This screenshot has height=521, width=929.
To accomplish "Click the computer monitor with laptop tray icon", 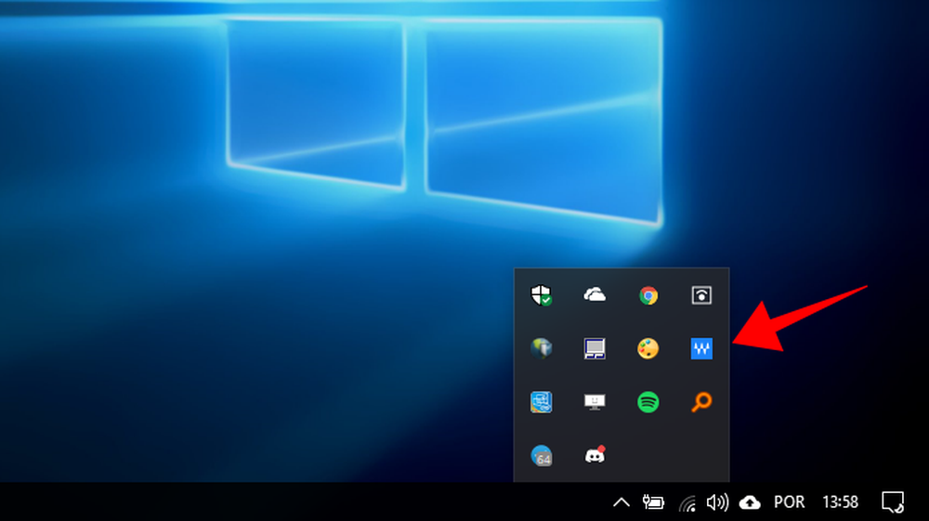I will [x=595, y=348].
